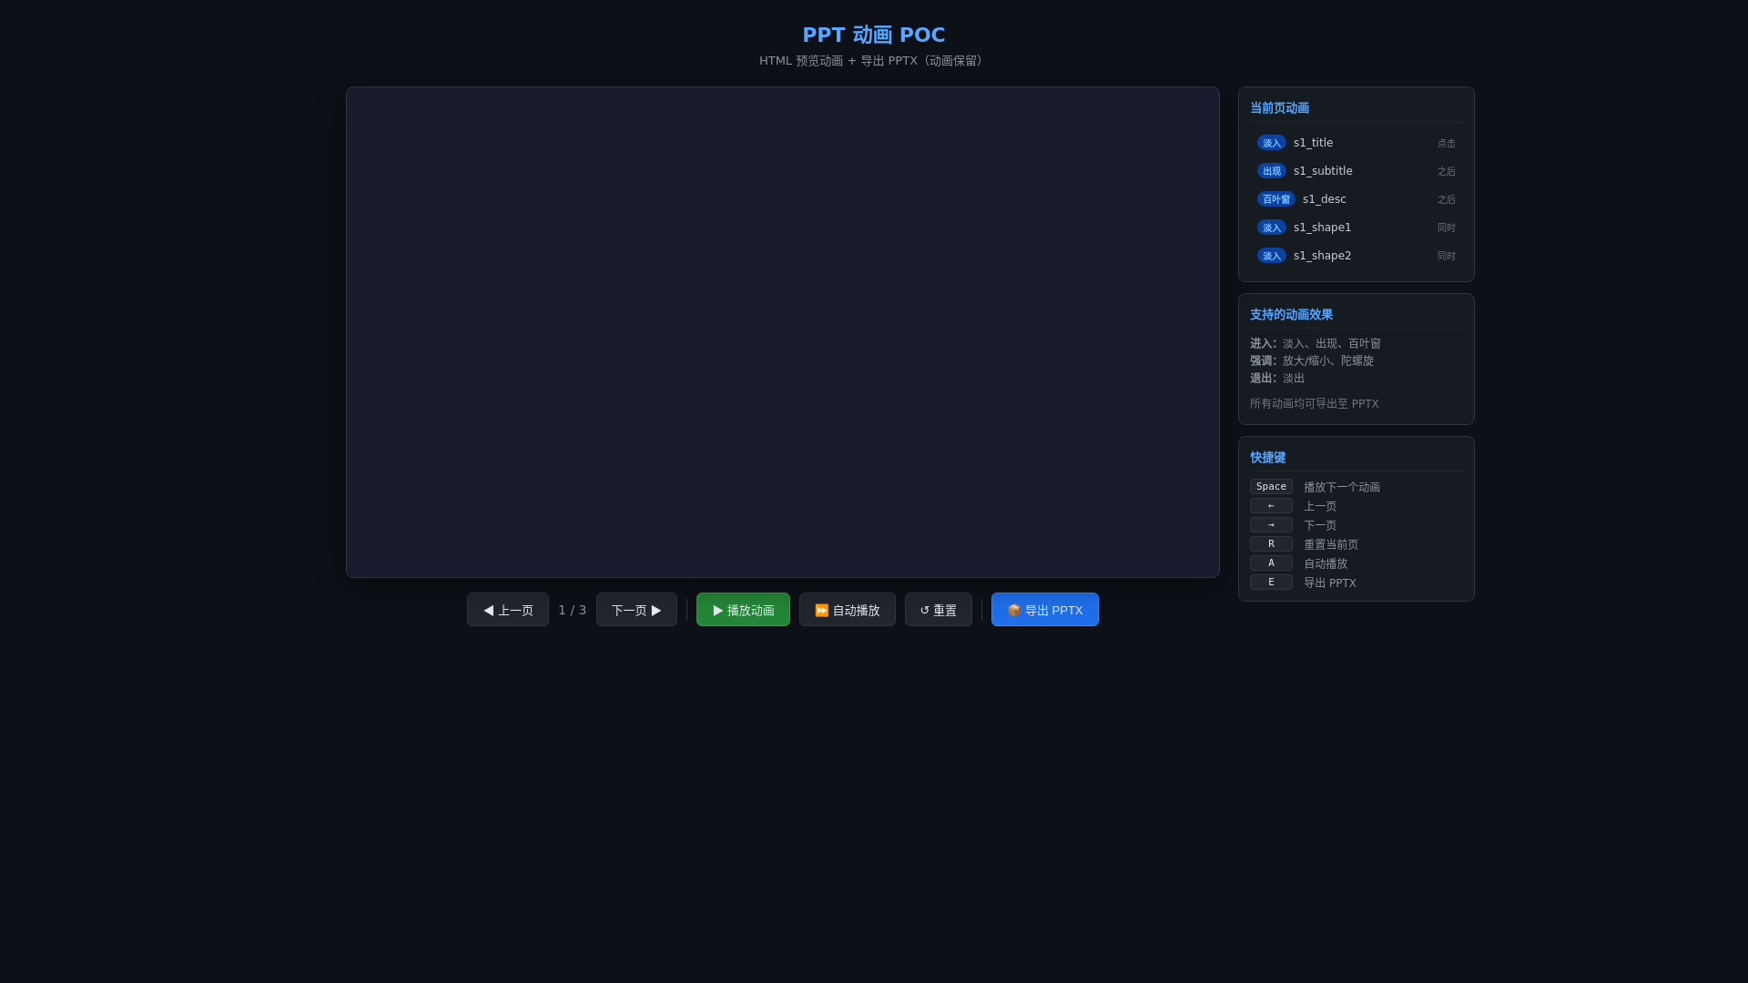Image resolution: width=1748 pixels, height=983 pixels.
Task: Click the 强调 effects line
Action: 1312,361
